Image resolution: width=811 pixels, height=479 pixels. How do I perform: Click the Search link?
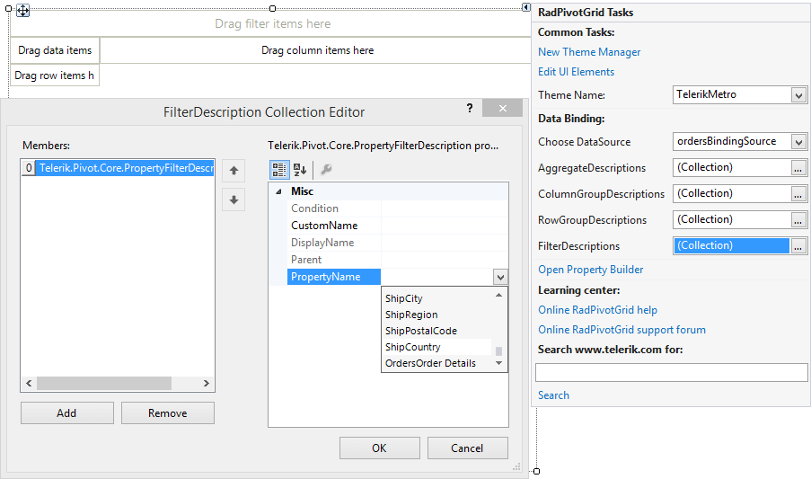(553, 395)
